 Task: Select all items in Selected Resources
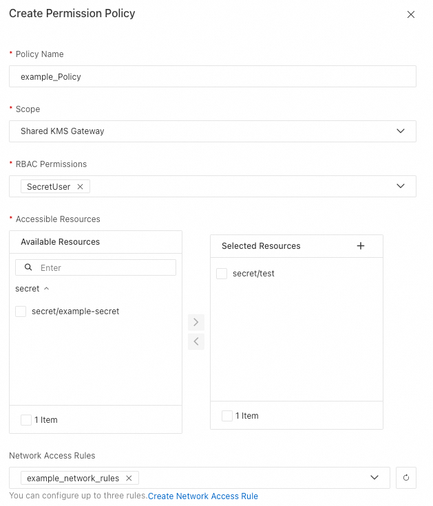(227, 416)
